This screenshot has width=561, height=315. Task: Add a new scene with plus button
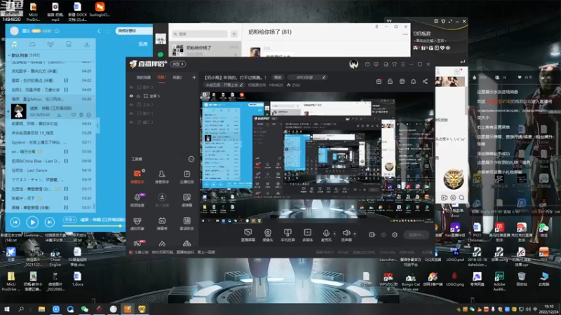pyautogui.click(x=194, y=77)
